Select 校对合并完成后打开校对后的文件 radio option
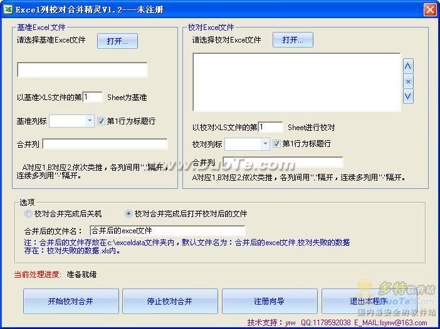The width and height of the screenshot is (440, 329). (128, 214)
